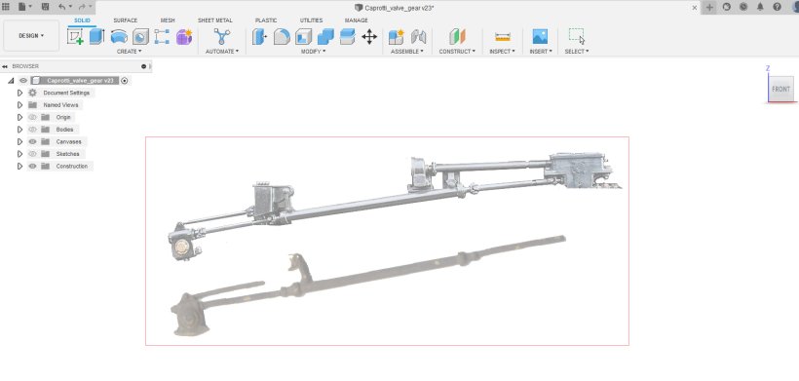Select the Press Pull tool
The height and width of the screenshot is (381, 799).
pyautogui.click(x=260, y=37)
